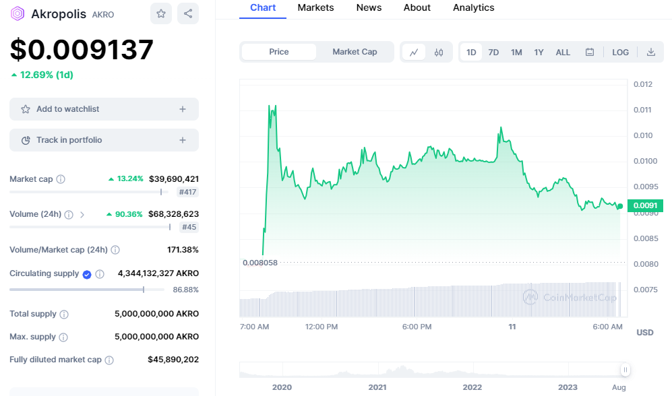Toggle LOG scale on chart

(620, 53)
